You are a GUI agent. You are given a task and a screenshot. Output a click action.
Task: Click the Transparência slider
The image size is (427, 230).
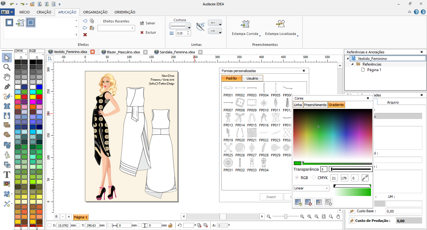(x=350, y=169)
